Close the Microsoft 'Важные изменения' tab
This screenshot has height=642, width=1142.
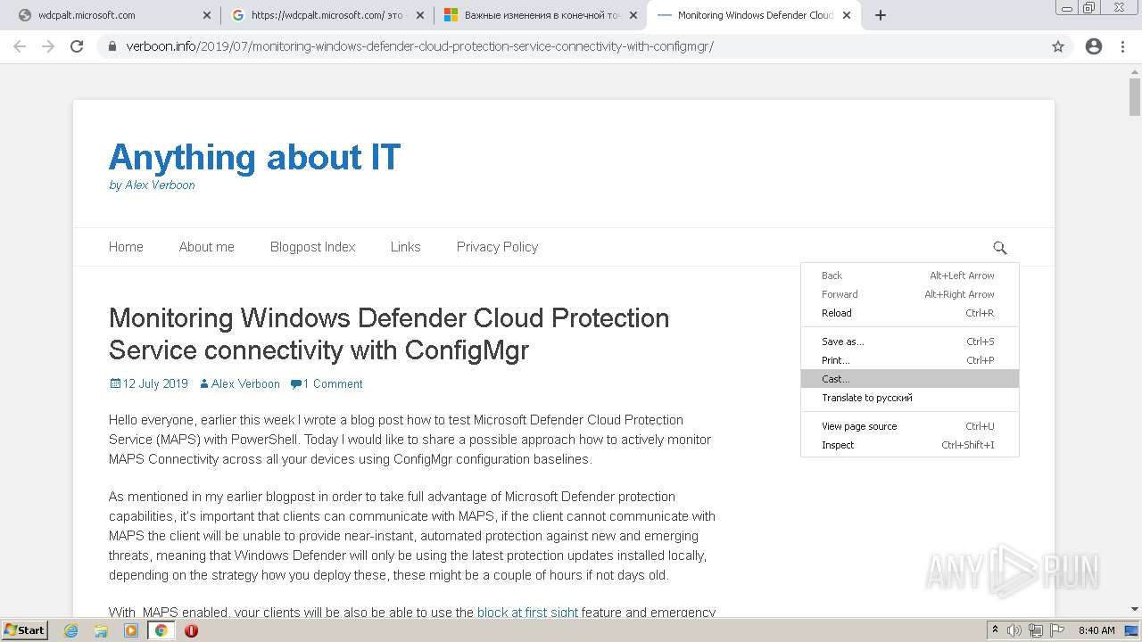click(633, 15)
